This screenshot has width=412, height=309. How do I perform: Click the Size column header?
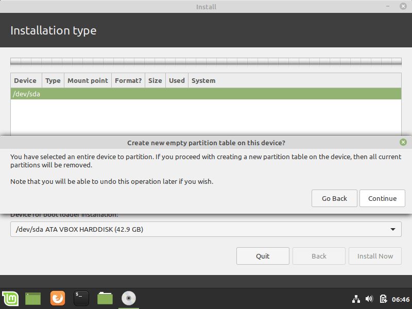(x=154, y=80)
